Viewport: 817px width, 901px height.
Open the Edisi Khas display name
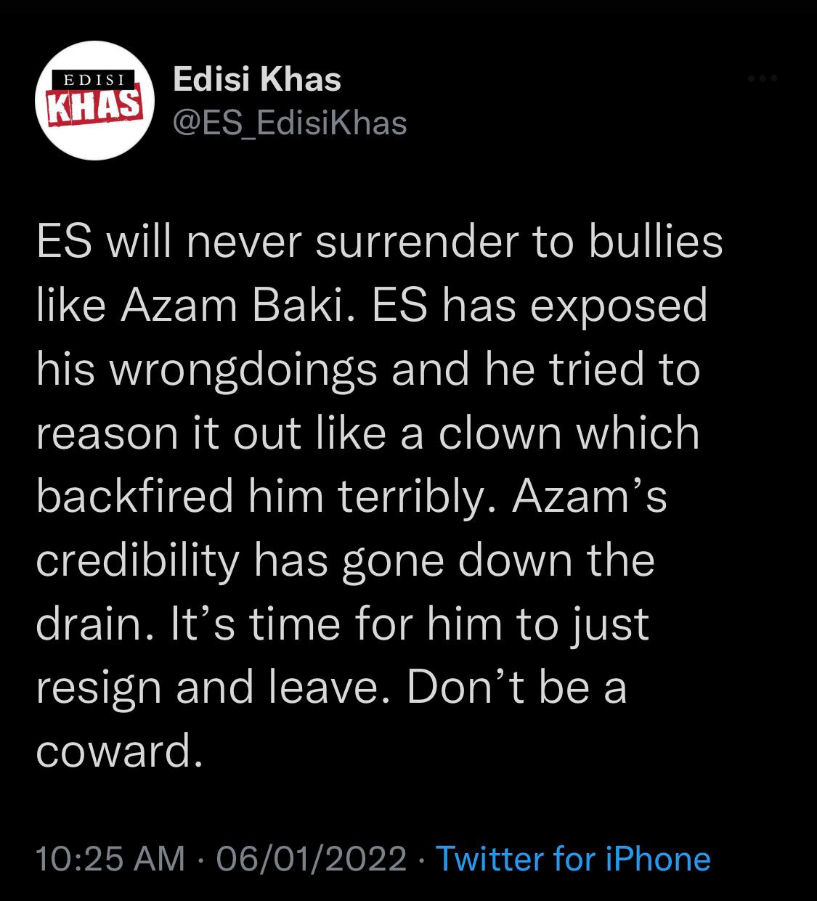coord(257,80)
